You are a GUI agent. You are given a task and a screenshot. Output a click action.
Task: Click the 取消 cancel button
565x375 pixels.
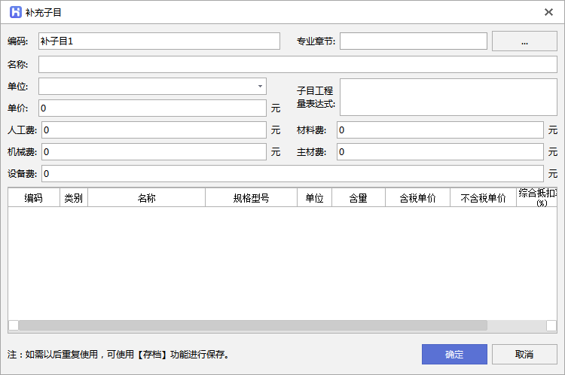[524, 354]
